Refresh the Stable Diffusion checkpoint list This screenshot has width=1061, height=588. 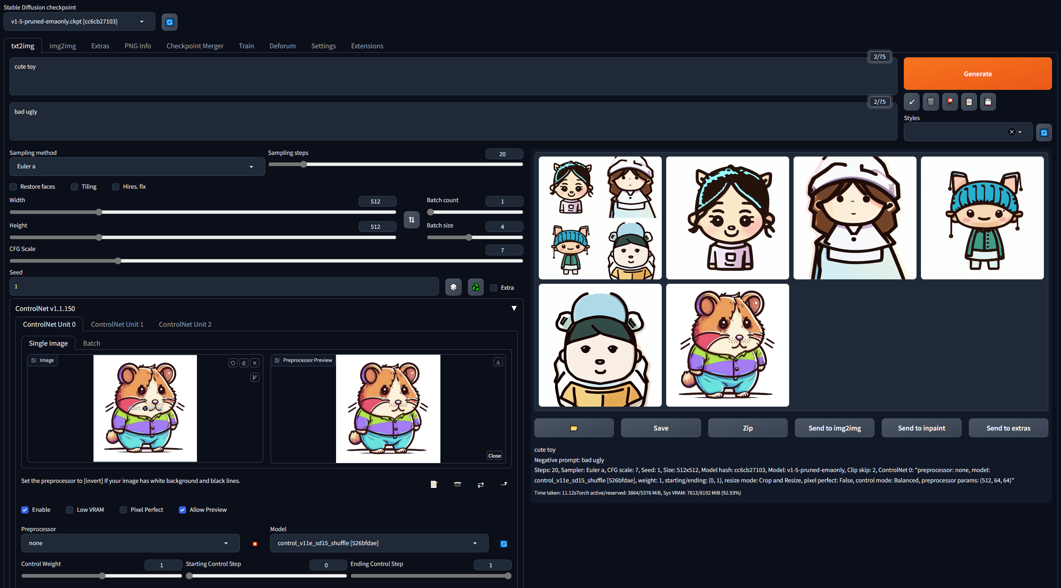click(x=169, y=22)
